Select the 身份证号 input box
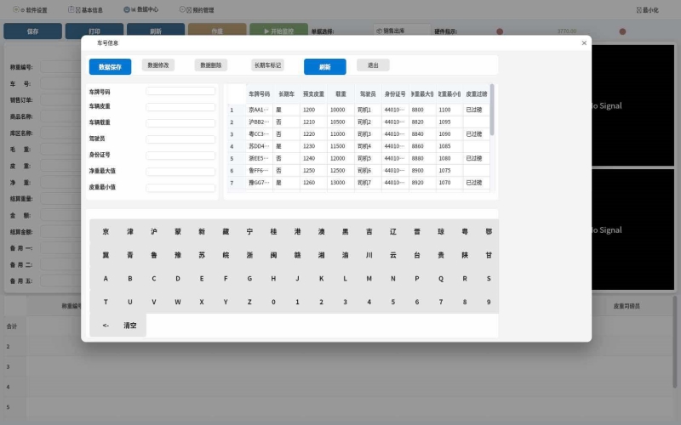Image resolution: width=681 pixels, height=425 pixels. coord(180,155)
